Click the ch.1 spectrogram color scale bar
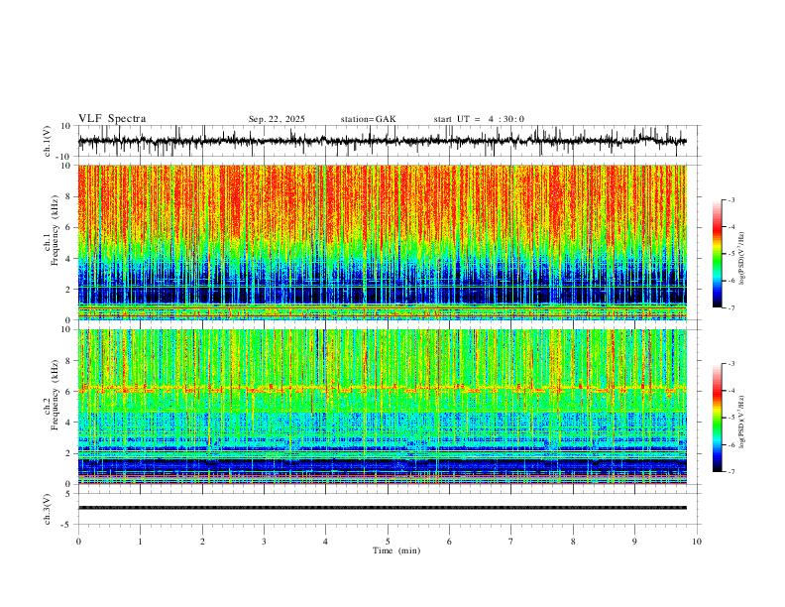785x607 pixels. 717,254
